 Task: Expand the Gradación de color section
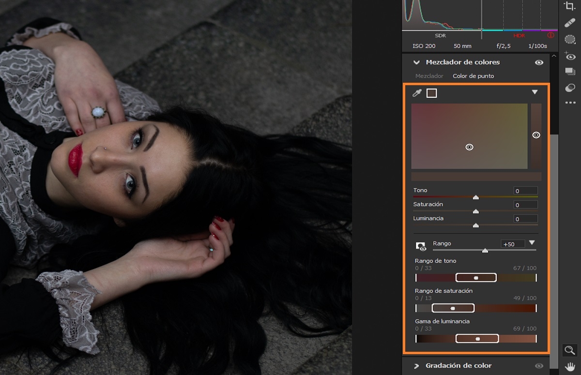coord(415,366)
